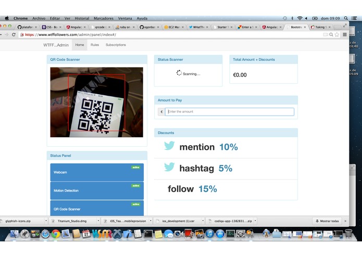Toggle Motion Detection status item
The height and width of the screenshot is (257, 362).
(97, 190)
